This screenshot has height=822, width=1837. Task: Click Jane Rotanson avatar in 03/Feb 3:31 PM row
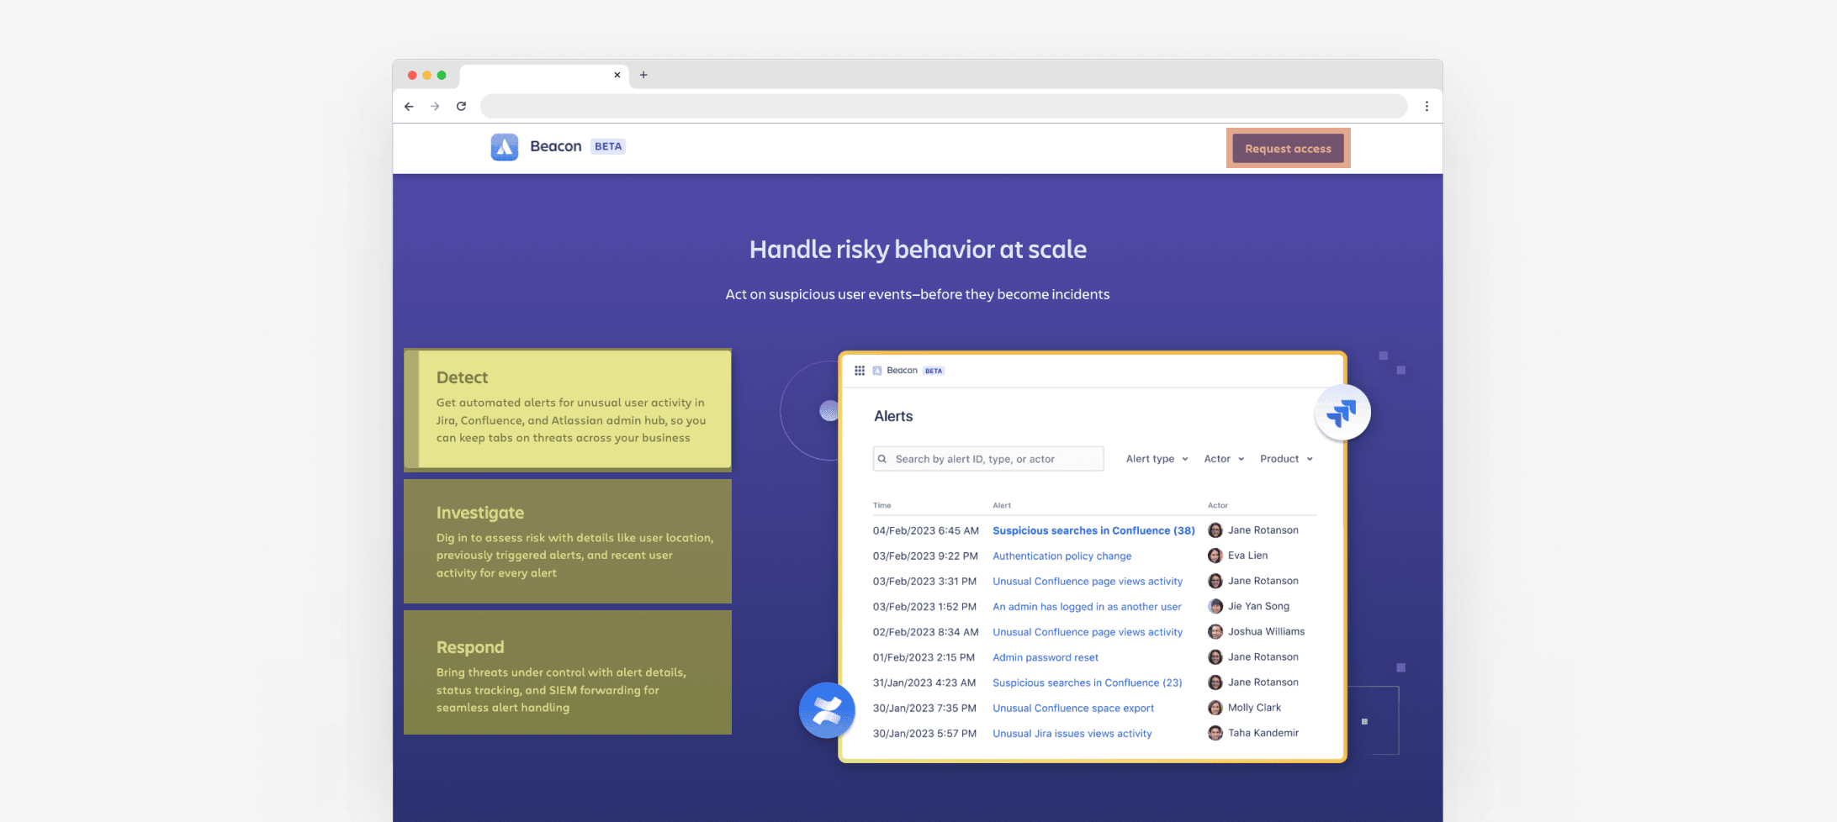1215,581
